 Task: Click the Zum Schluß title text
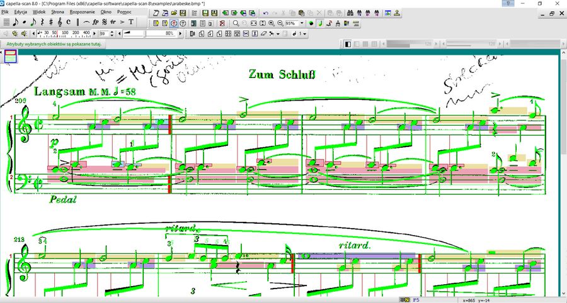[x=282, y=74]
